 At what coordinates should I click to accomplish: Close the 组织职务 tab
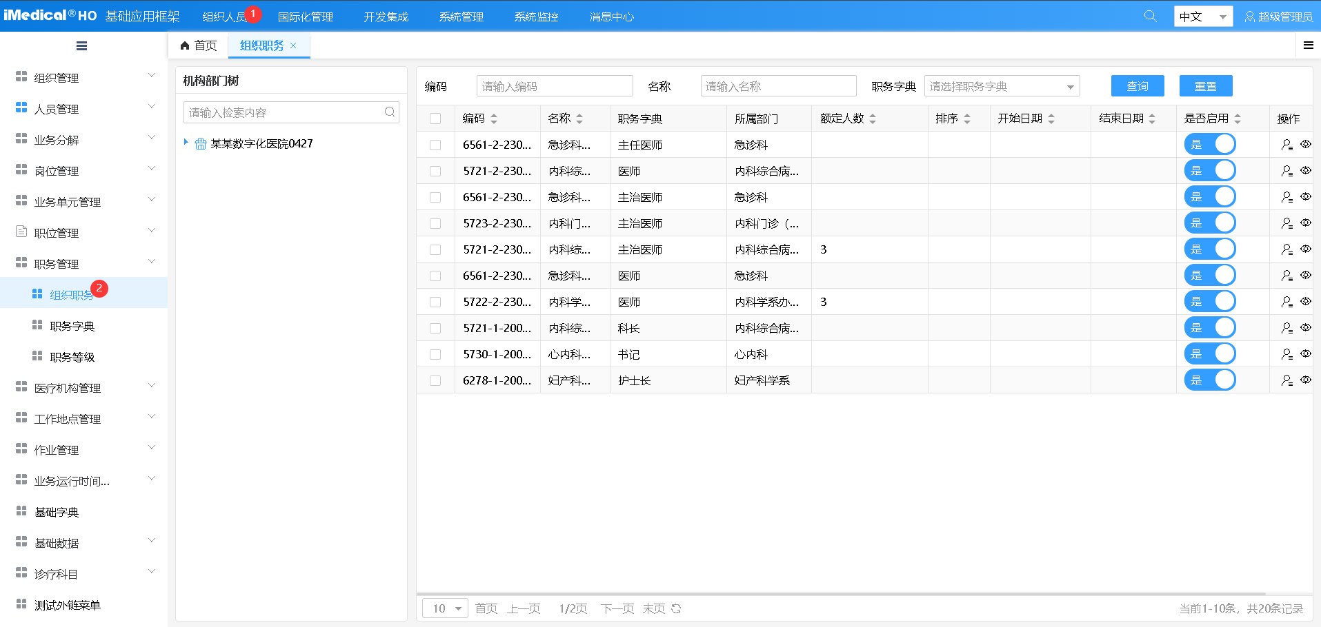pyautogui.click(x=293, y=45)
